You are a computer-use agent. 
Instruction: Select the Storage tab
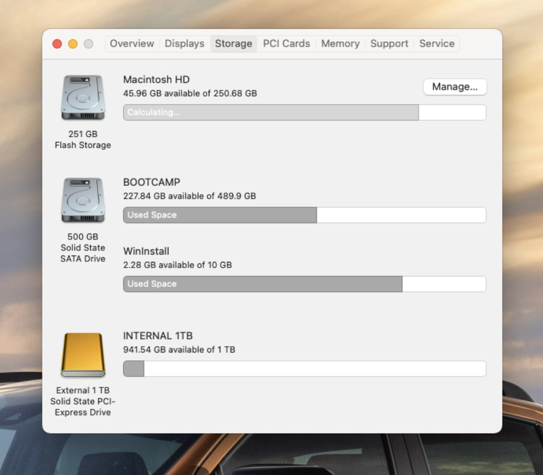(233, 43)
